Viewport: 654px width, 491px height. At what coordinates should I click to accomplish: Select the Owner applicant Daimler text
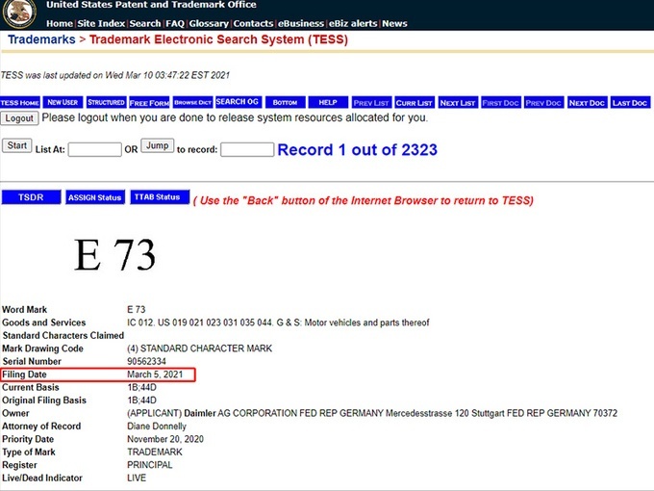click(372, 413)
